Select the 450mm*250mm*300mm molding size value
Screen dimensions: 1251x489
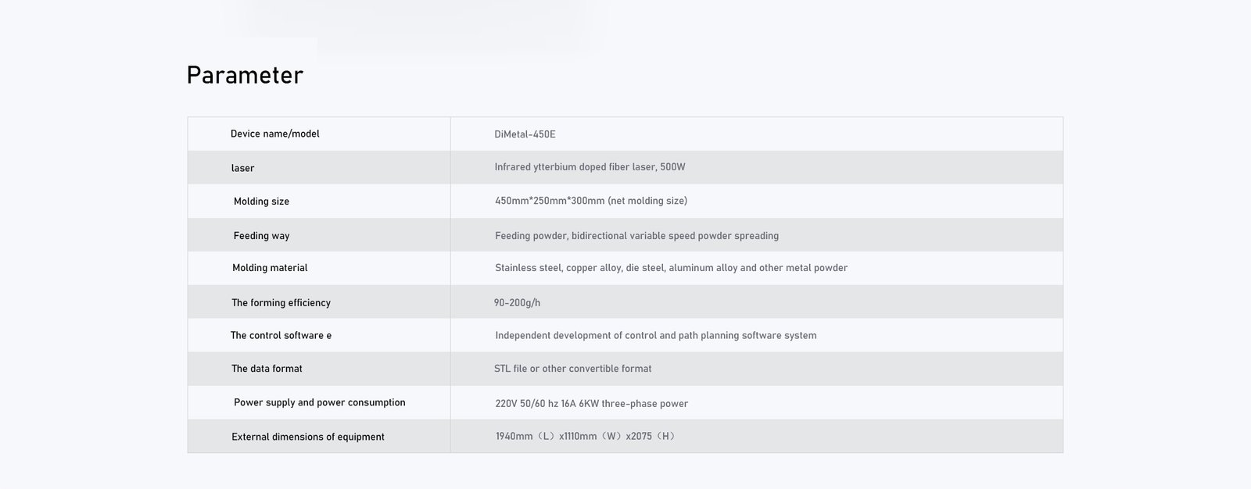590,201
